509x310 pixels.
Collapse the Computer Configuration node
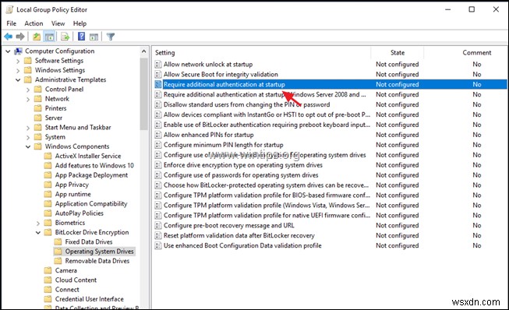click(8, 51)
